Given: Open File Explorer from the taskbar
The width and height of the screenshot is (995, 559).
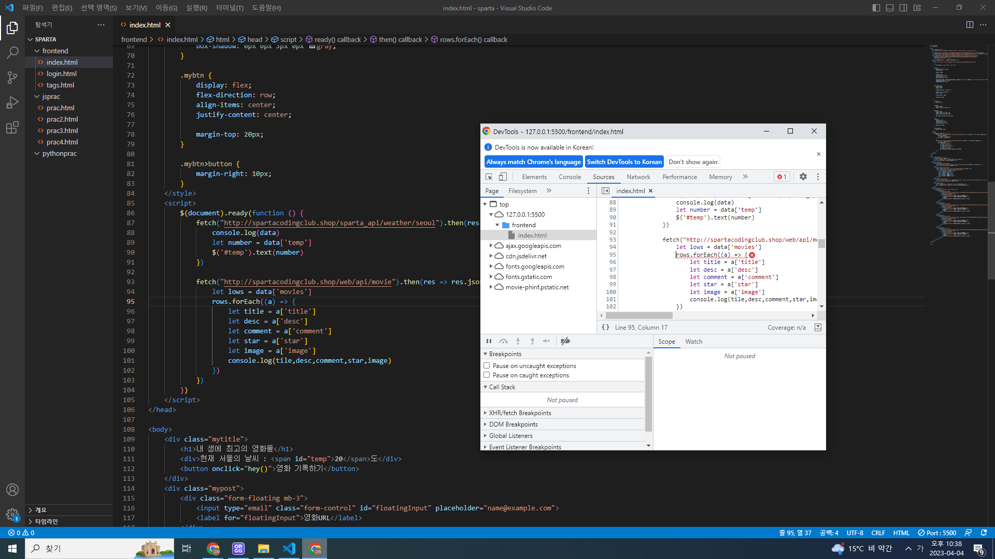Looking at the screenshot, I should [264, 549].
